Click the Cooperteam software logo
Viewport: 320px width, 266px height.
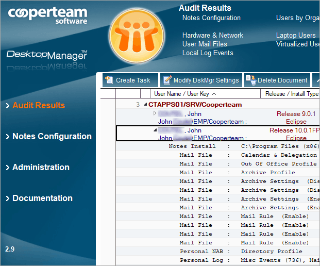tap(47, 15)
